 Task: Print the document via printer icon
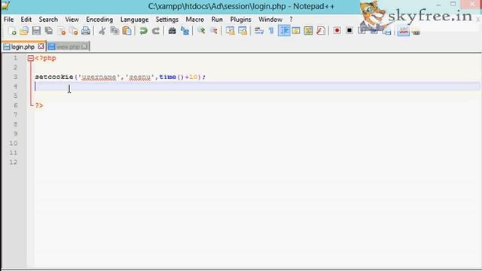pyautogui.click(x=86, y=31)
